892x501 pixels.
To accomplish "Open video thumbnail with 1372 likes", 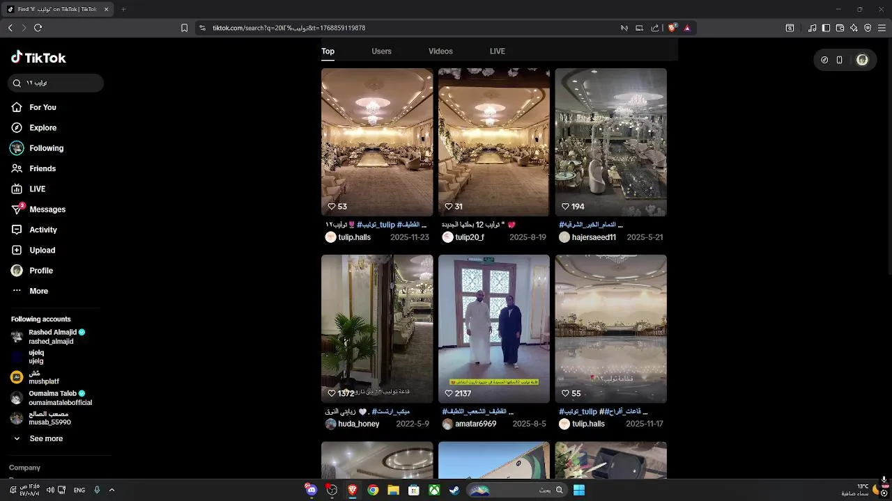I will pyautogui.click(x=377, y=328).
